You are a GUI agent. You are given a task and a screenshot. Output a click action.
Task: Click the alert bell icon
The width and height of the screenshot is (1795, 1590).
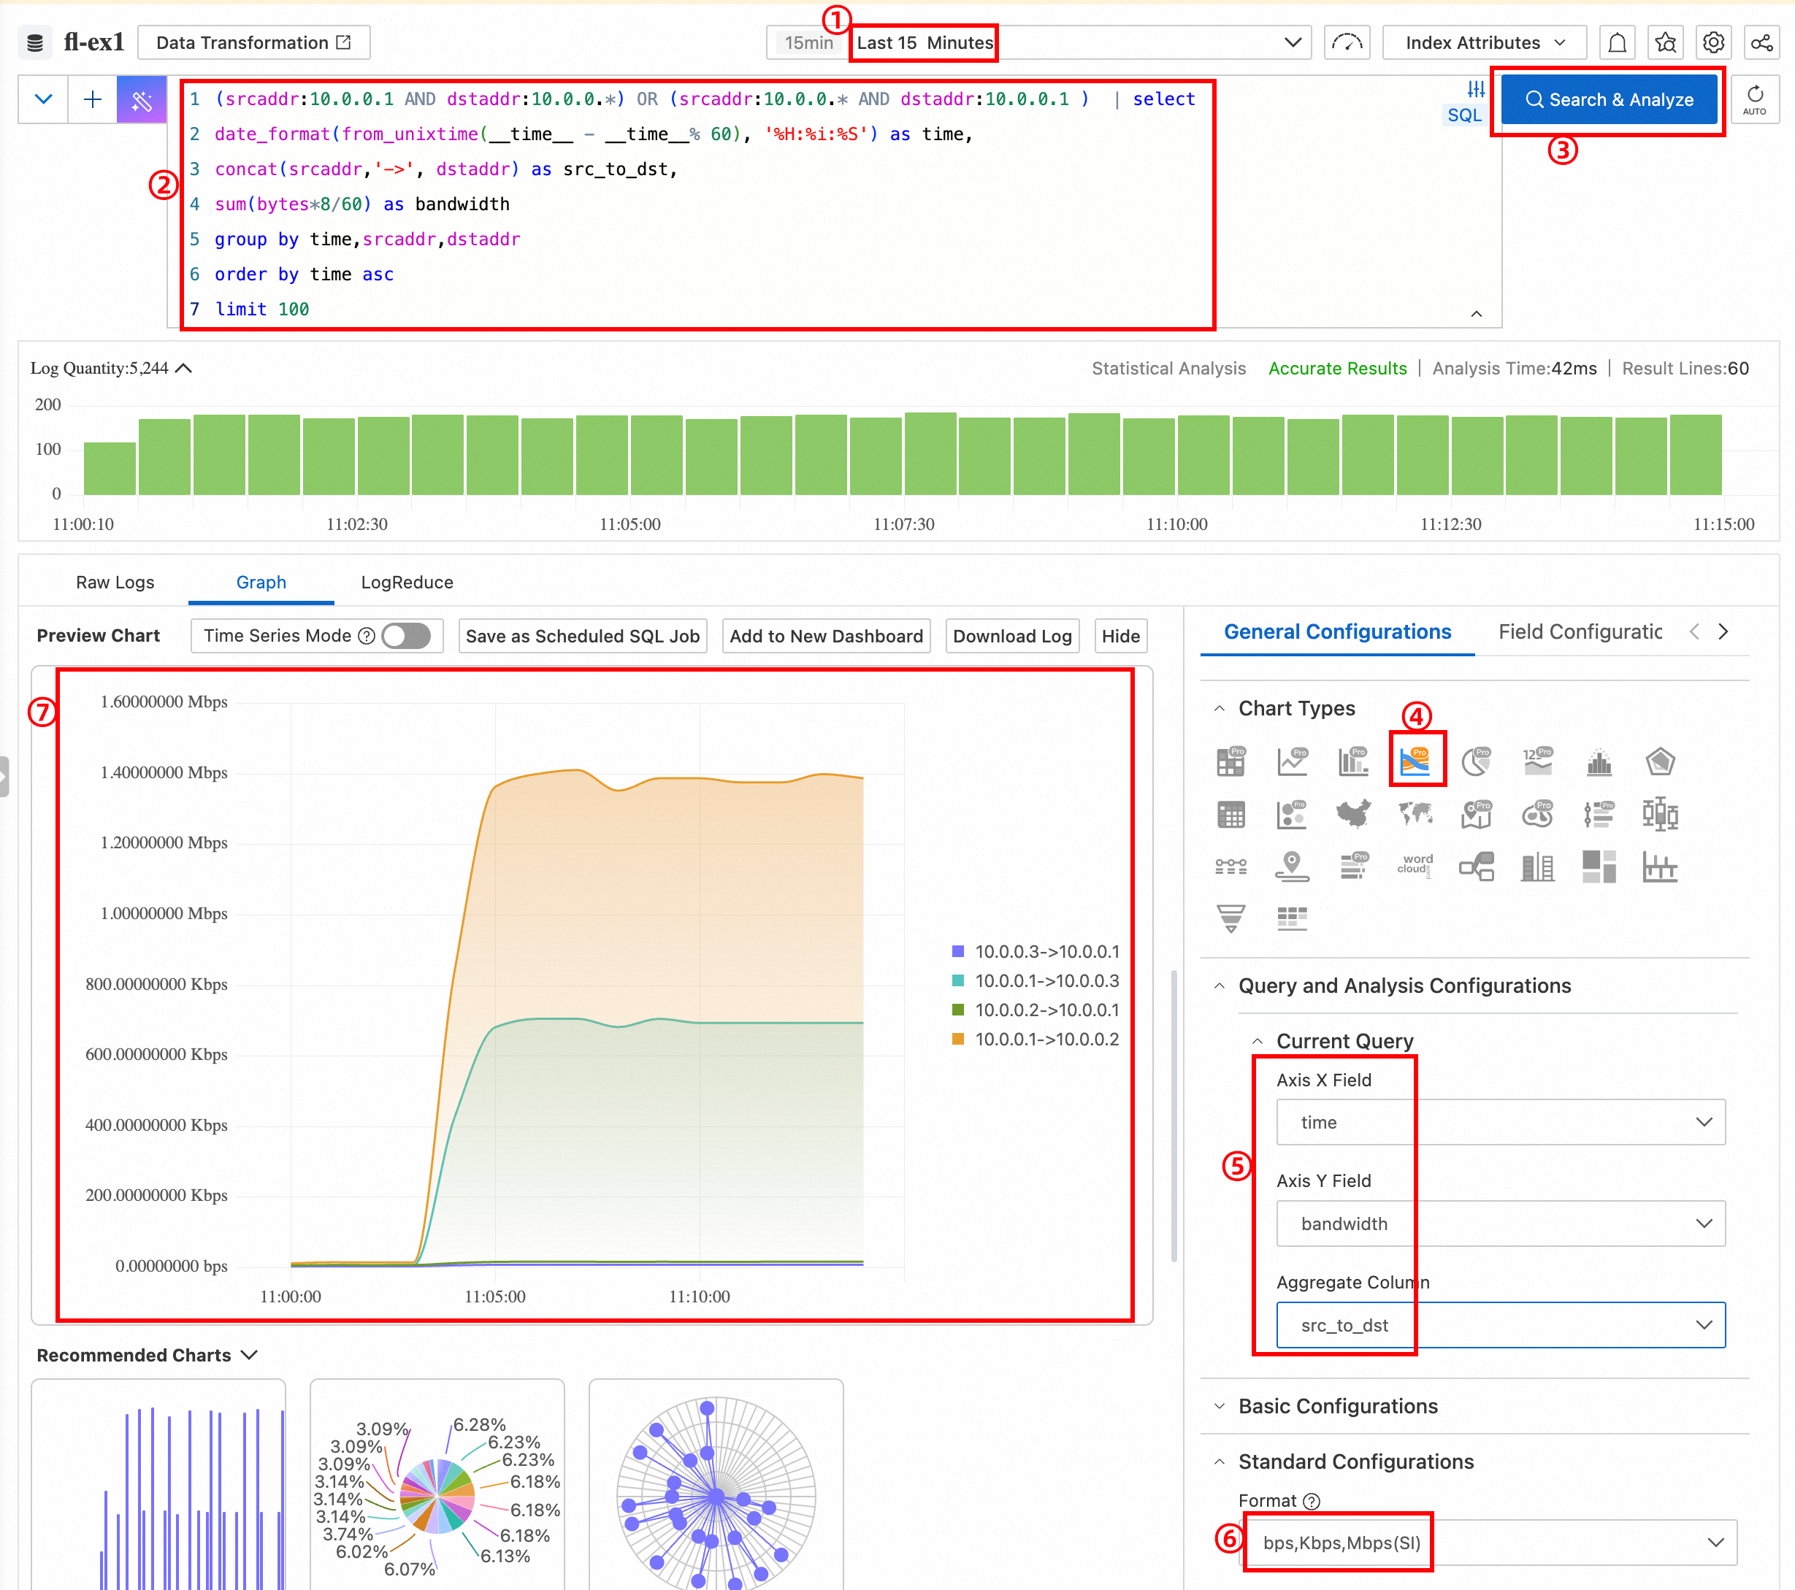pos(1617,42)
